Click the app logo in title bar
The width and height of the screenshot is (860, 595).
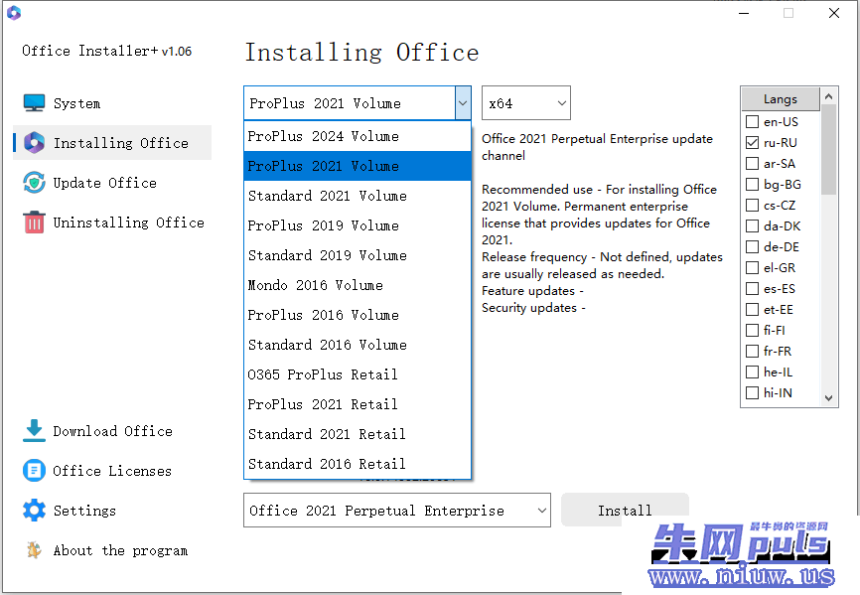point(14,13)
